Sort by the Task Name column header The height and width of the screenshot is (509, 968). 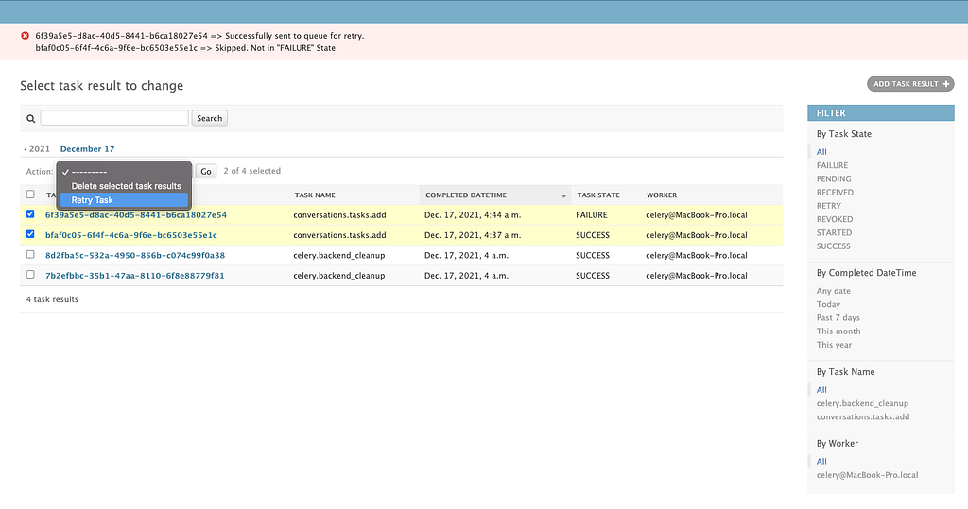tap(315, 195)
